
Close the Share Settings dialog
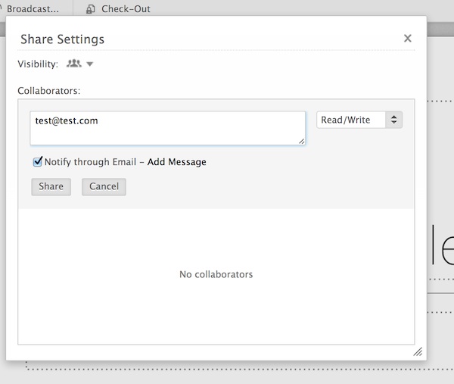[x=407, y=39]
